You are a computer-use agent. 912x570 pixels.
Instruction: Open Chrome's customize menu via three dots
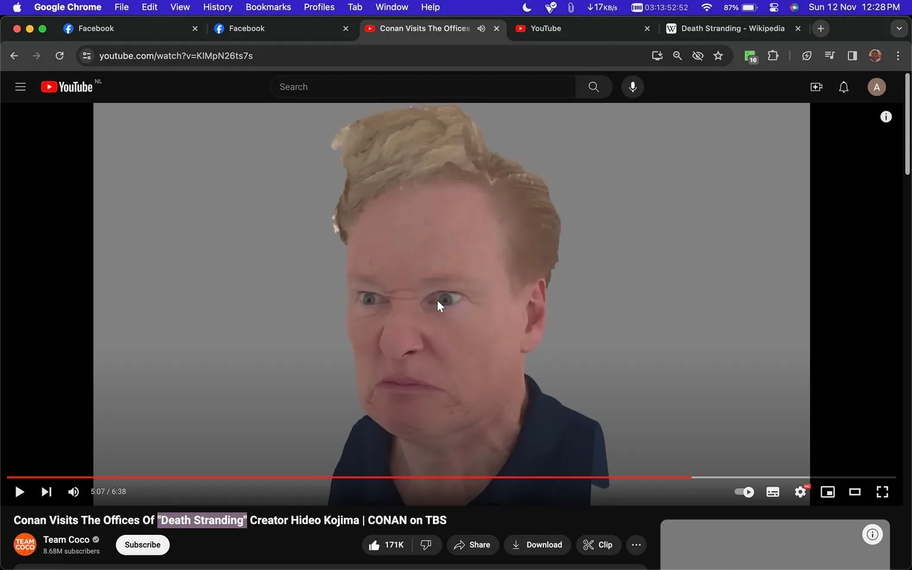pos(898,55)
